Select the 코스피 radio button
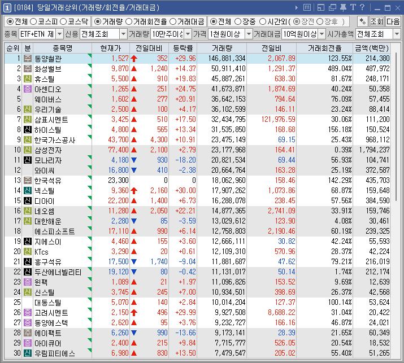Image resolution: width=404 pixels, height=363 pixels. click(33, 21)
